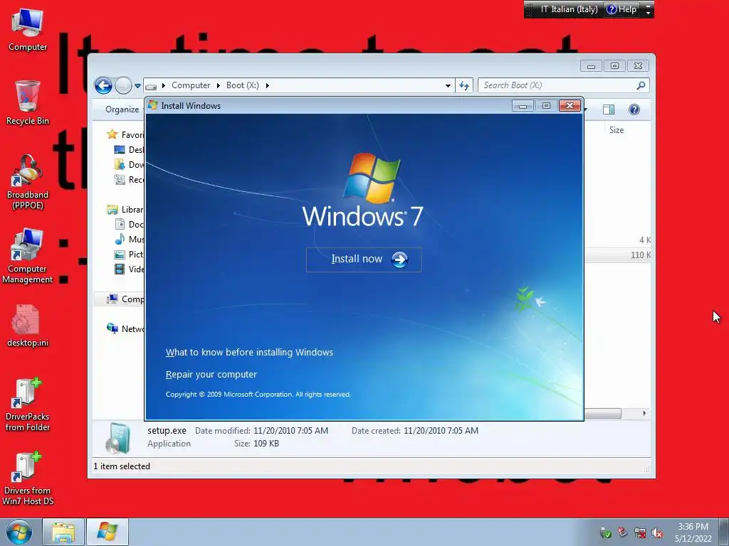Select Downloads in navigation pane

point(130,164)
